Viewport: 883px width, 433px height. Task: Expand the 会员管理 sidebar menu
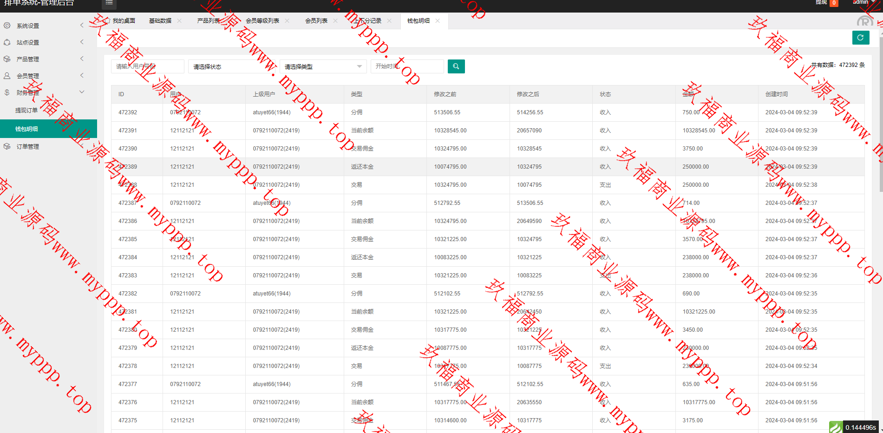point(82,75)
